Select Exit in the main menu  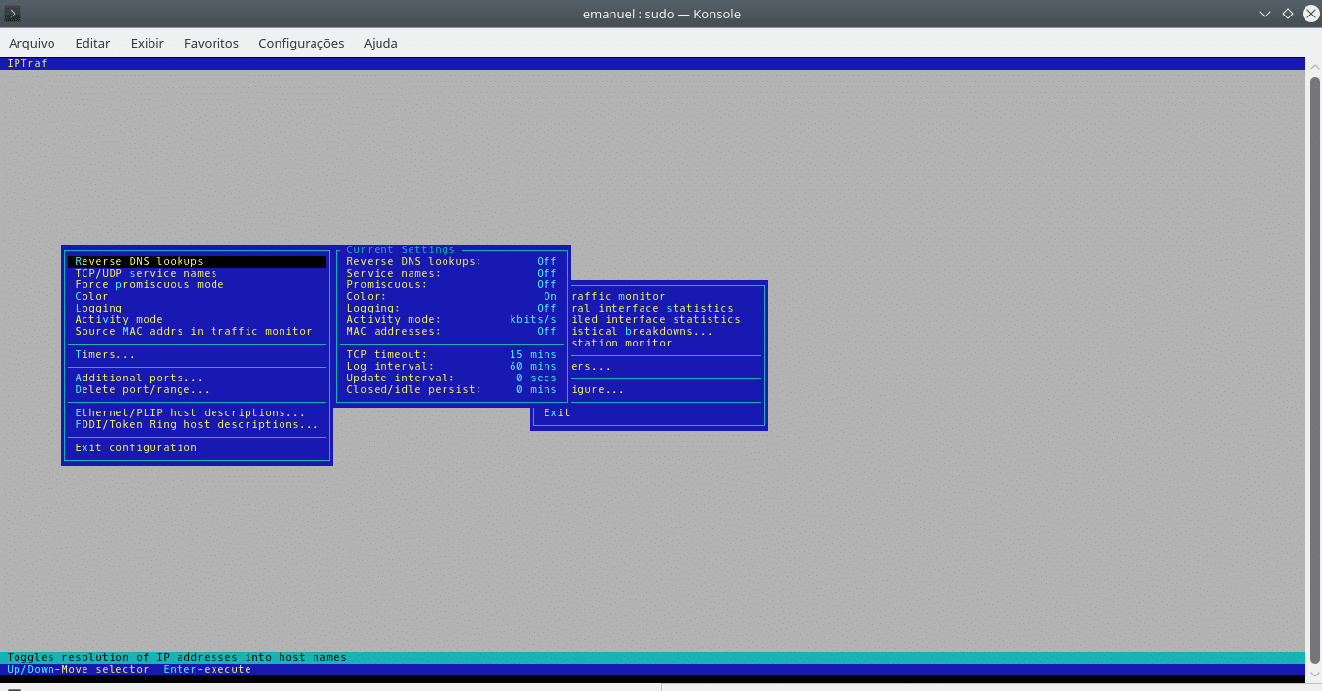click(x=557, y=412)
